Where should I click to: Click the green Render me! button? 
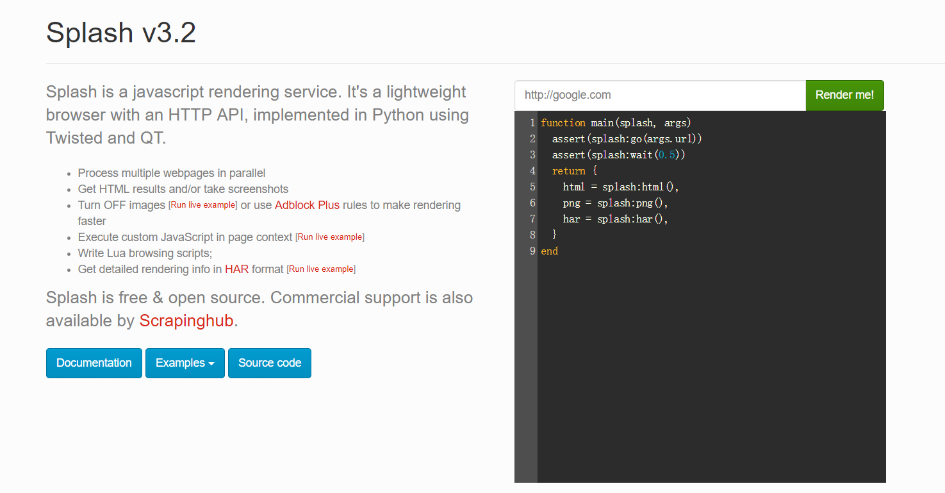[x=844, y=95]
